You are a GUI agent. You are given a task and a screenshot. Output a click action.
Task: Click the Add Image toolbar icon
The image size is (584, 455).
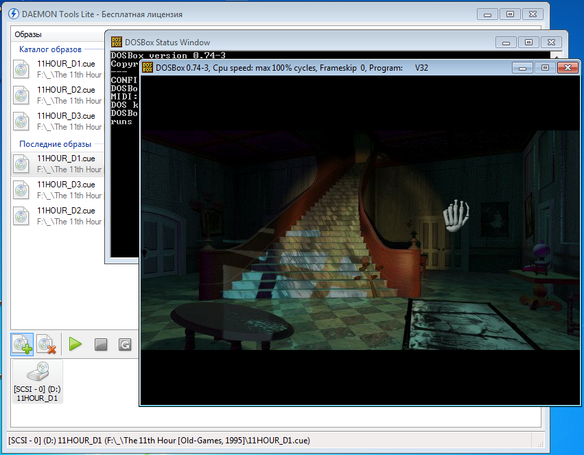[x=22, y=345]
